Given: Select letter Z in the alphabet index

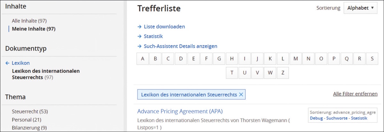Looking at the screenshot, I should (x=283, y=73).
